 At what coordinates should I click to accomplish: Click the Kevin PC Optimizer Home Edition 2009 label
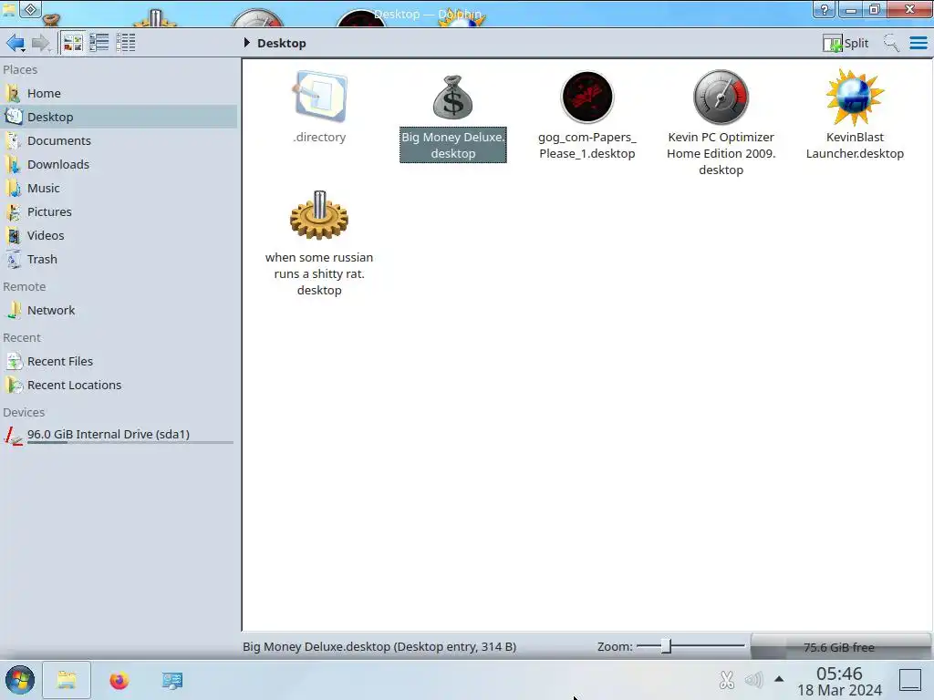721,153
